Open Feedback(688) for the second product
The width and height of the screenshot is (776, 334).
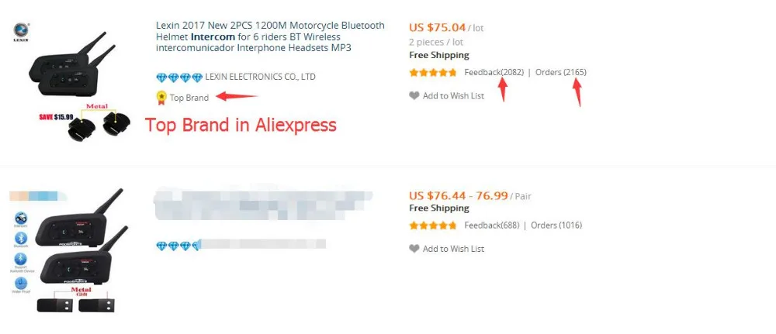(x=490, y=226)
